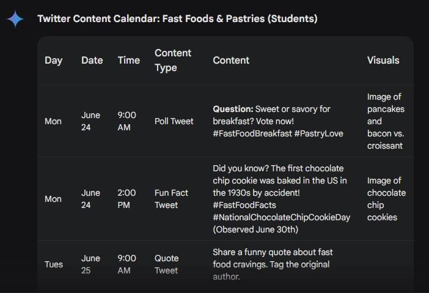
Task: Click the Fun Fact Tweet cell
Action: (171, 199)
